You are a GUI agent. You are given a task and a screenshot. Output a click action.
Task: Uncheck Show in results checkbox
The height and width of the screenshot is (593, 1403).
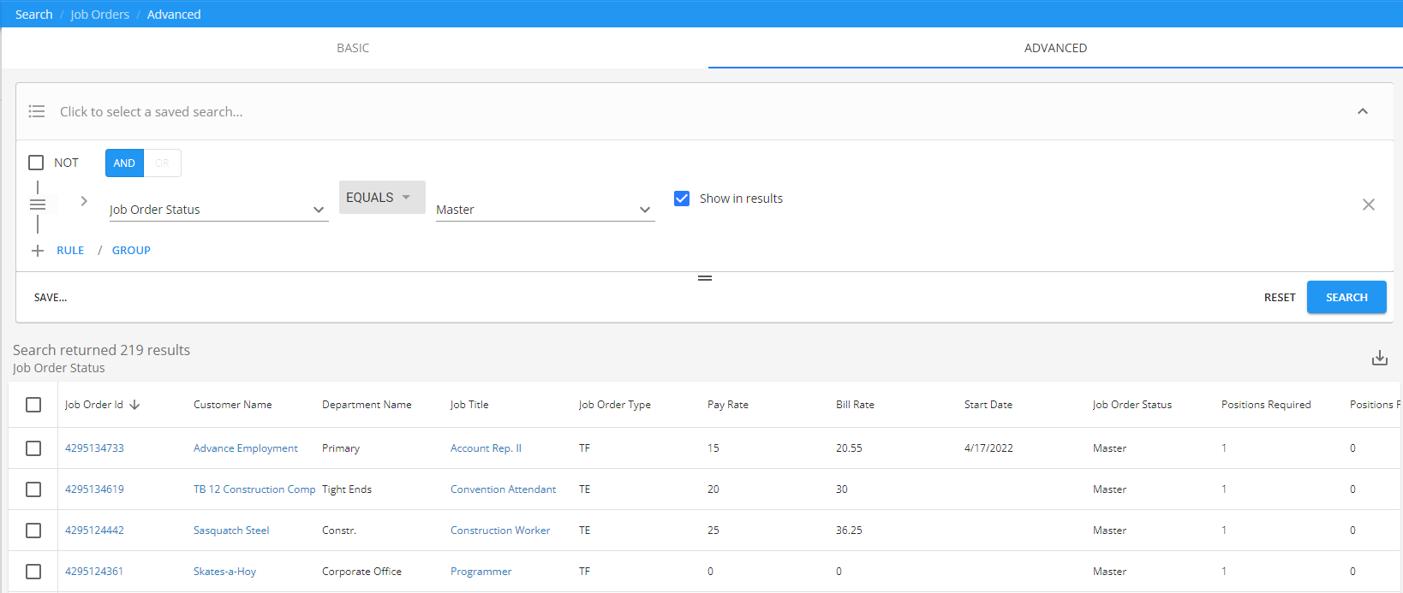682,199
